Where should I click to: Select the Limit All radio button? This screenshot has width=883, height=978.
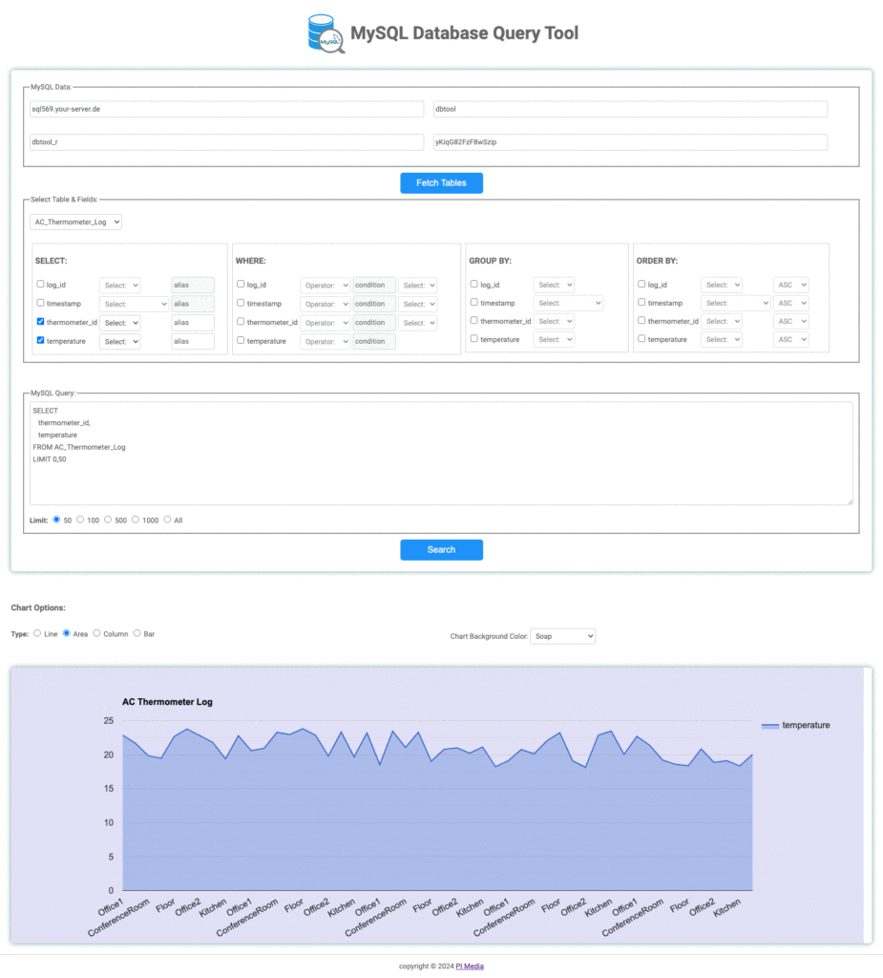(167, 519)
